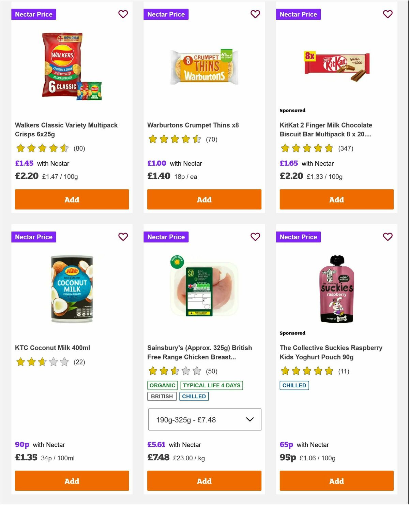Image resolution: width=409 pixels, height=505 pixels.
Task: Expand the chicken breast size selector chevron
Action: (251, 419)
